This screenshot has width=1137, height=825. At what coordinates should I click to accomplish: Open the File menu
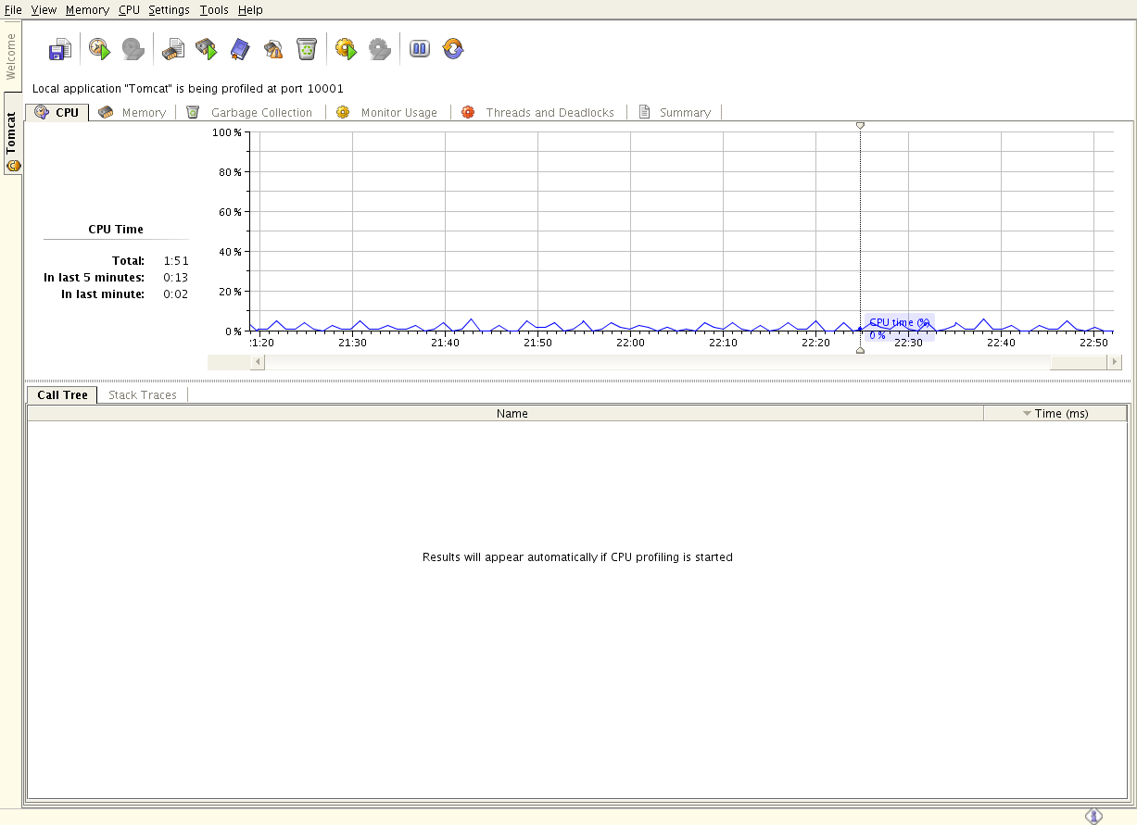(x=13, y=10)
